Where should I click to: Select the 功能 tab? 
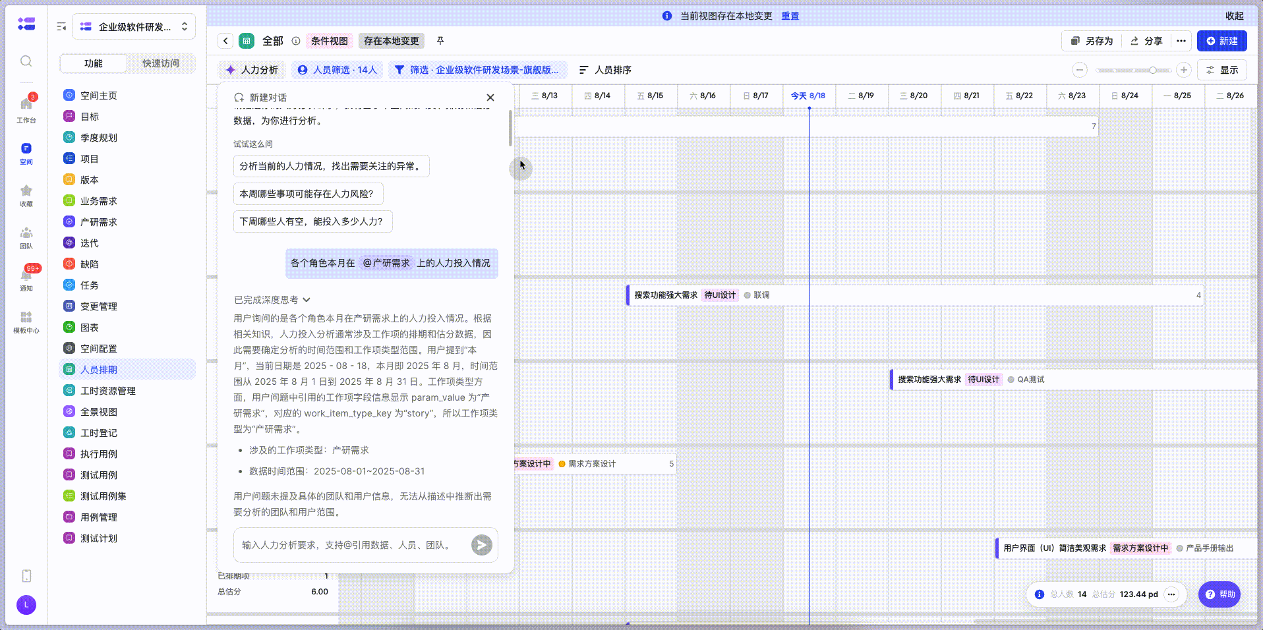click(94, 63)
